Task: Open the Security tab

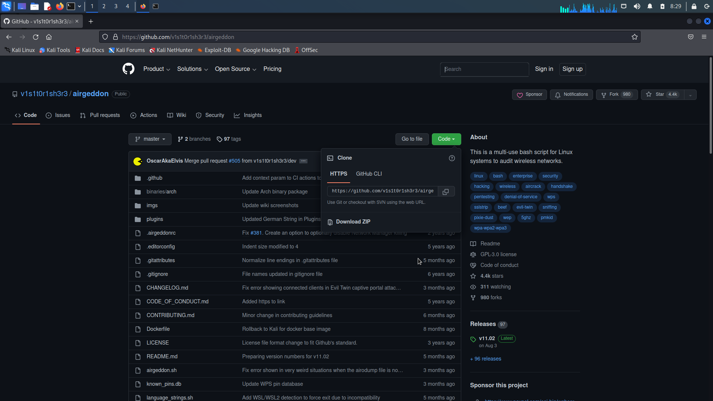Action: (x=210, y=115)
